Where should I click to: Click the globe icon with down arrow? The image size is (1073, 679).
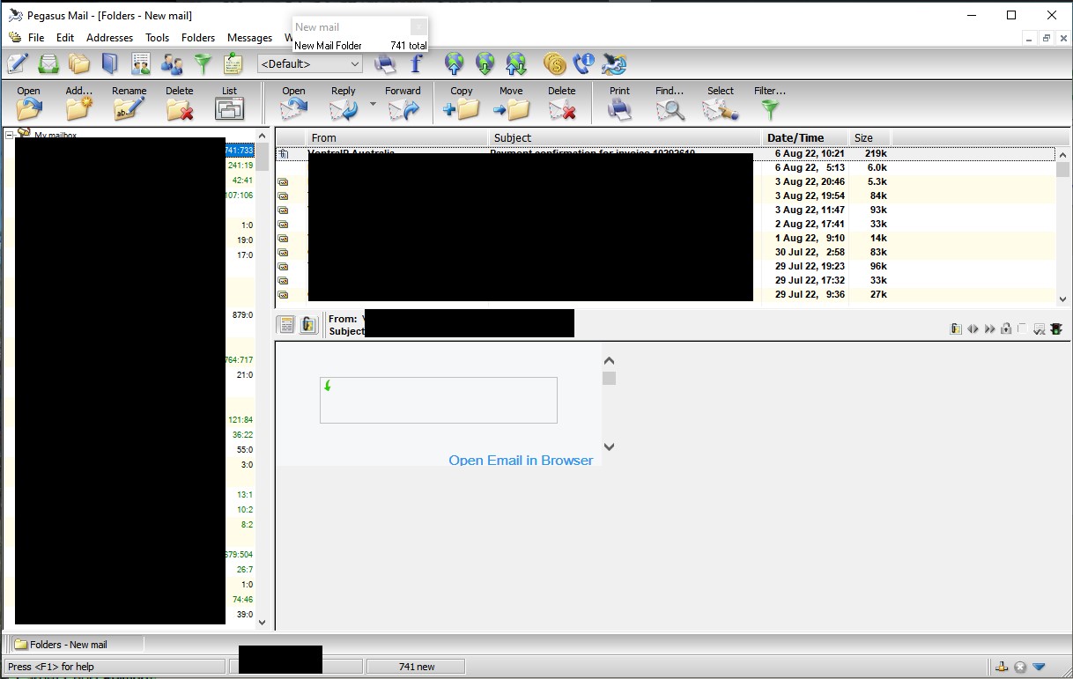pos(485,63)
